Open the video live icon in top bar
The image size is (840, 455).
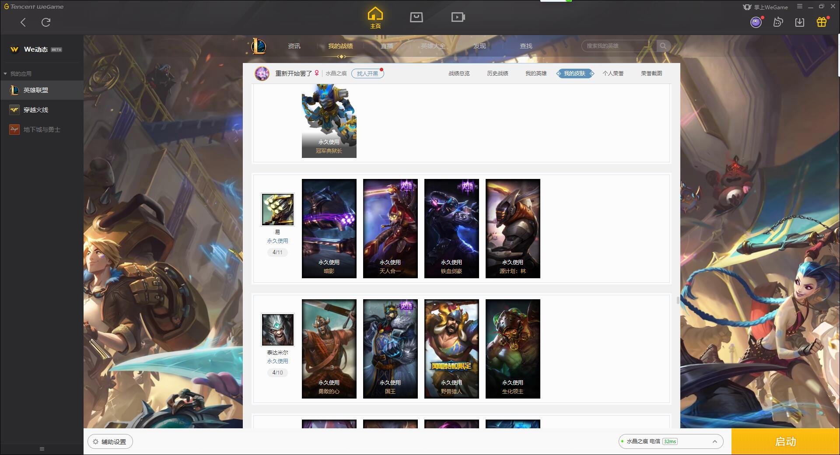(x=458, y=17)
